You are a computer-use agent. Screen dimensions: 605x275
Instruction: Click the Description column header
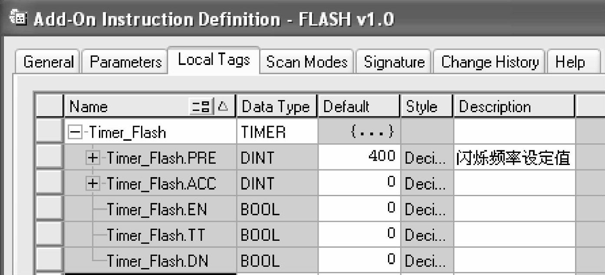[x=514, y=107]
